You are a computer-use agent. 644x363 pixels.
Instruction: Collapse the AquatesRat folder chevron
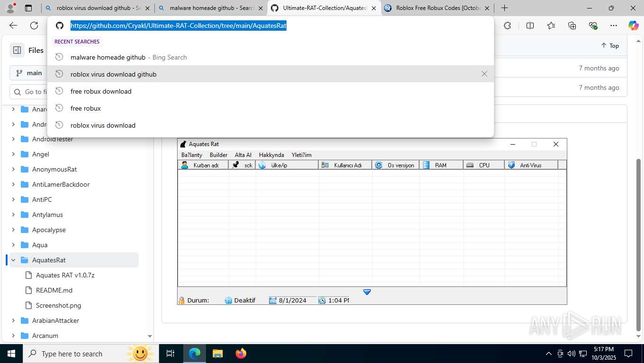pos(13,260)
